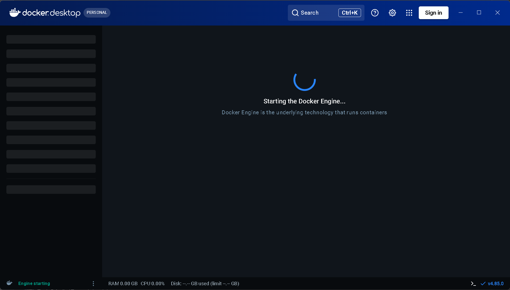Maximize the Docker Desktop window
Viewport: 510px width, 290px height.
click(x=479, y=12)
